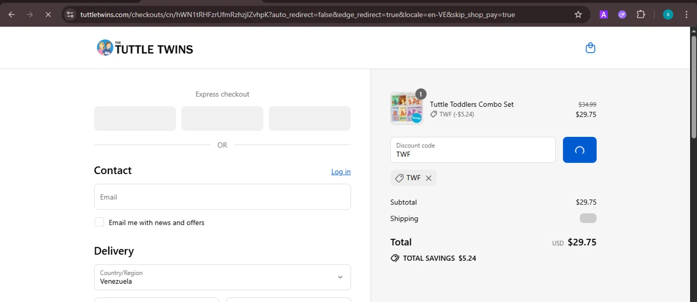Click the struck-through $34.99 price
Viewport: 697px width, 302px height.
pyautogui.click(x=587, y=104)
